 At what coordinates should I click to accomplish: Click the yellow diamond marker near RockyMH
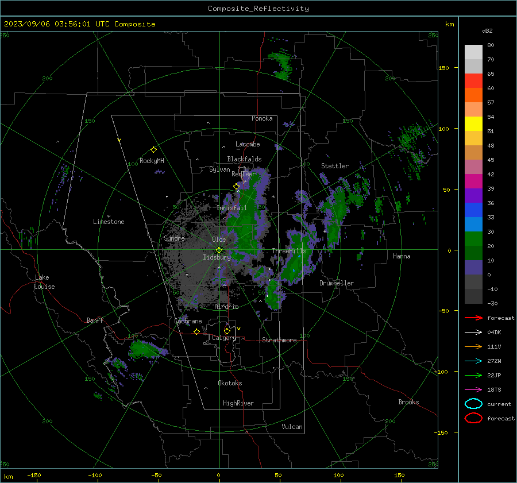coord(153,150)
